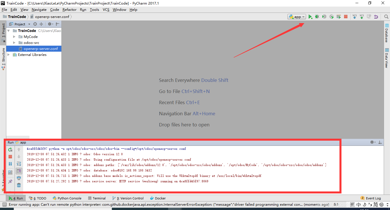Toggle scroll to end in console
Viewport: 390px width, 210px height.
pyautogui.click(x=19, y=171)
